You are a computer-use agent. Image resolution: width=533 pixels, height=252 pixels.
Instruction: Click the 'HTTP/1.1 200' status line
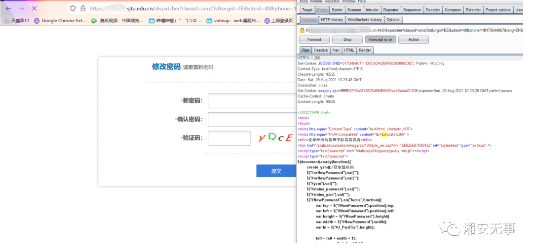tap(308, 58)
